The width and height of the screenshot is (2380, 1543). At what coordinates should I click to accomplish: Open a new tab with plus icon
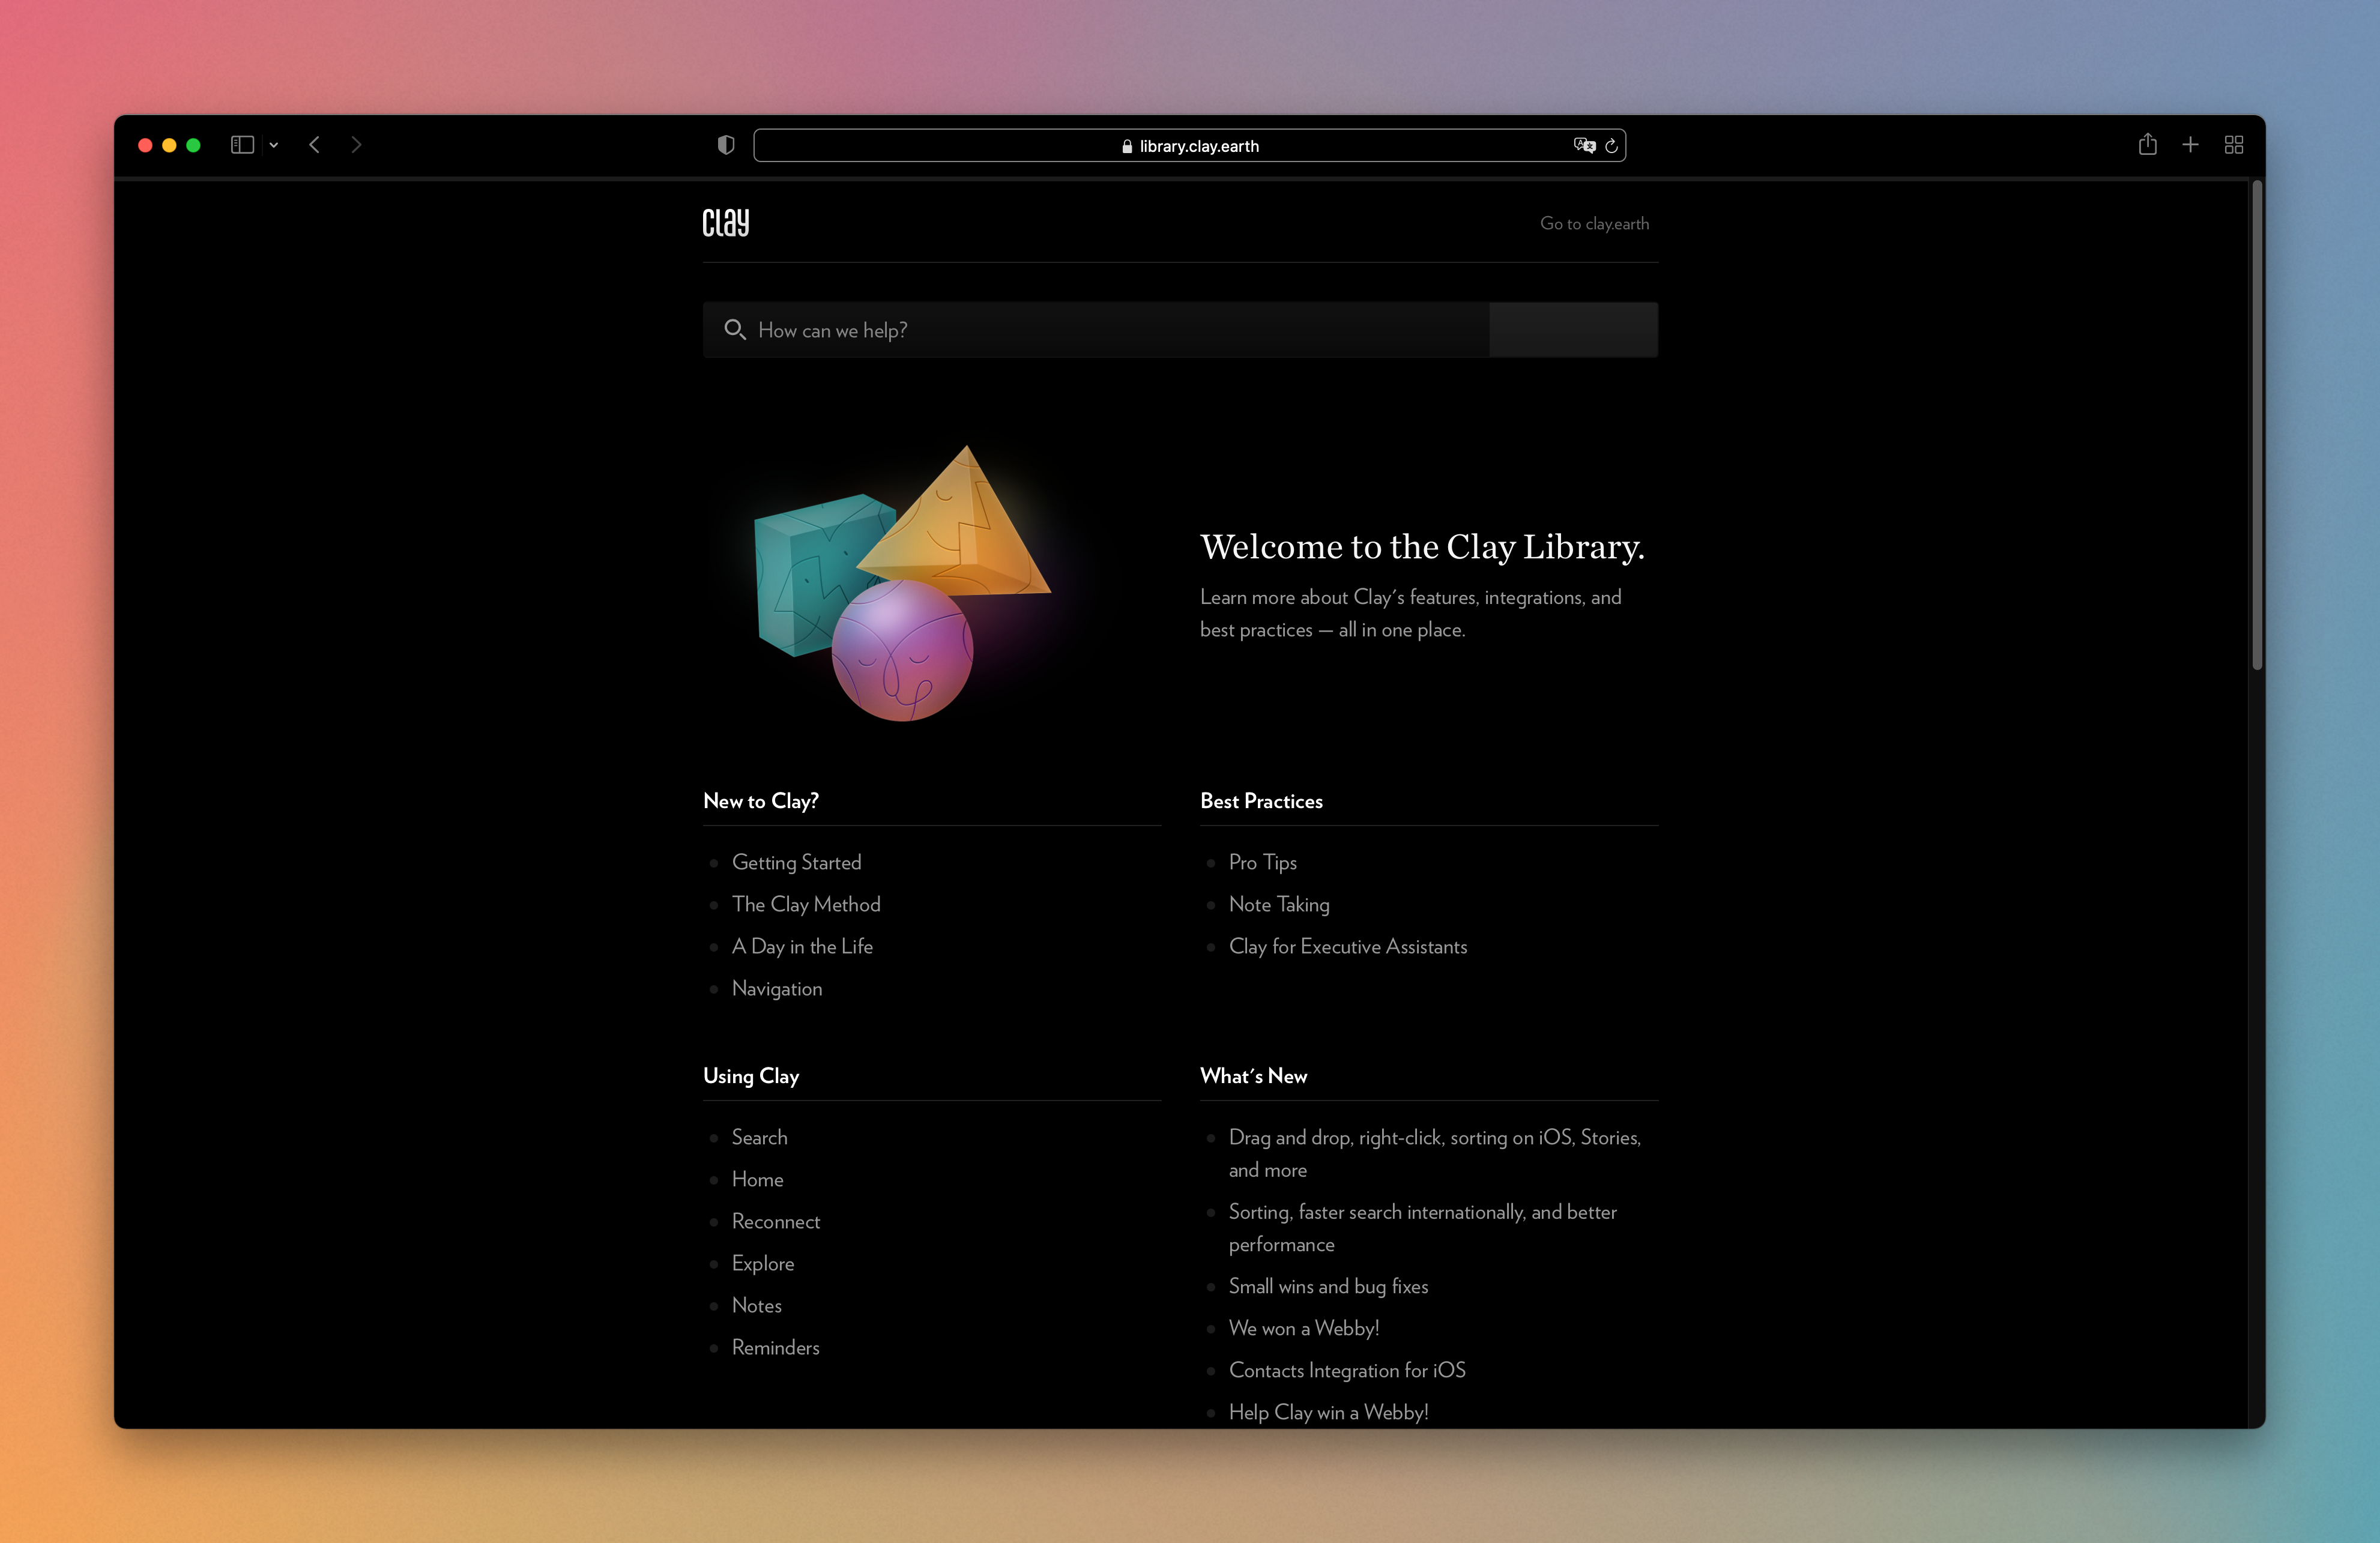[x=2190, y=145]
